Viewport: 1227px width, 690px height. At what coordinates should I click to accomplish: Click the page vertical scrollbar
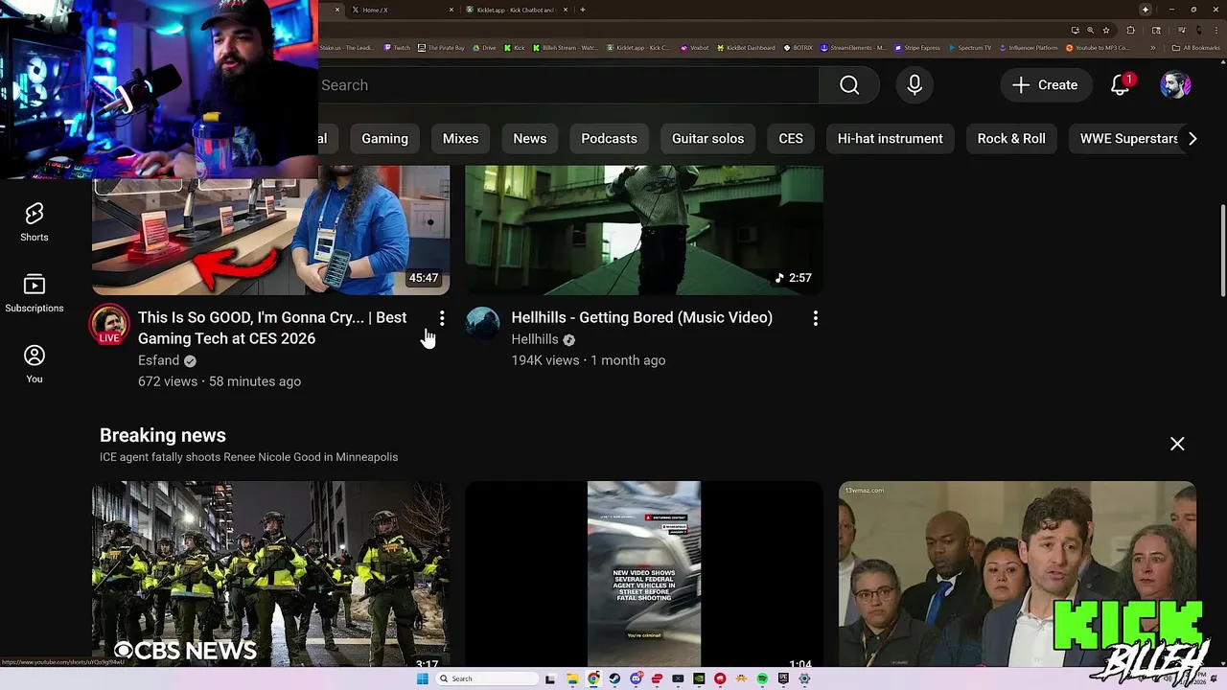pos(1222,251)
